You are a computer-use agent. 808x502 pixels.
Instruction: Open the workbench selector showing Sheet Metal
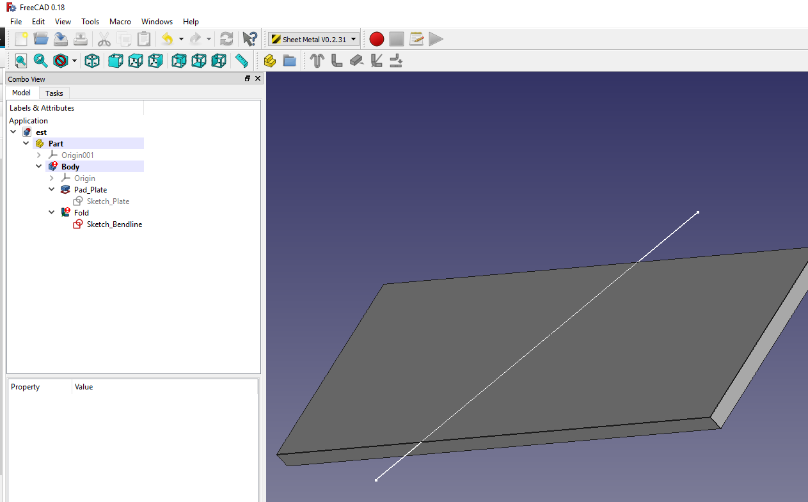tap(313, 39)
